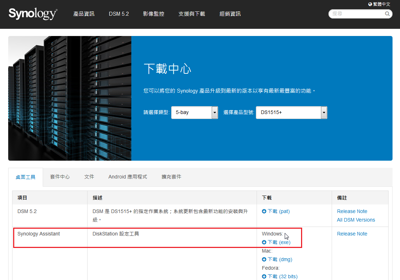400x280 pixels.
Task: Switch to the 擴充套件 tab
Action: point(172,177)
